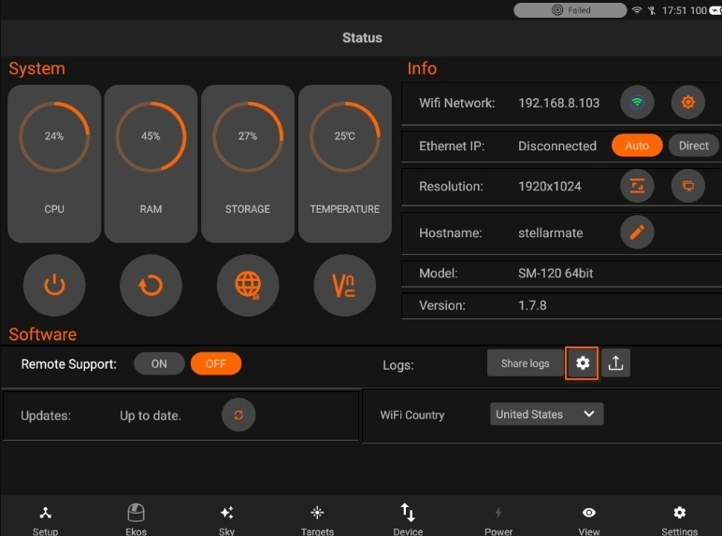Open the Device tab
The height and width of the screenshot is (536, 722).
tap(408, 520)
